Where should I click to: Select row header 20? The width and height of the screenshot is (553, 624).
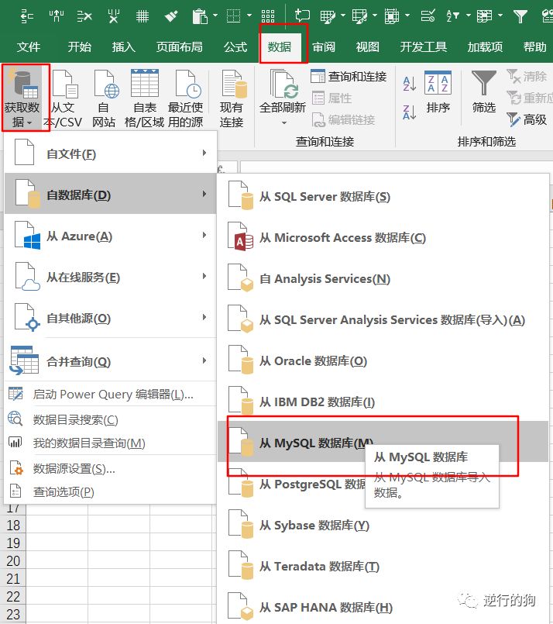pyautogui.click(x=13, y=560)
